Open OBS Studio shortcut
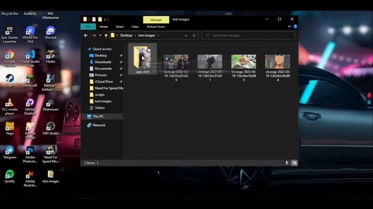 click(51, 128)
